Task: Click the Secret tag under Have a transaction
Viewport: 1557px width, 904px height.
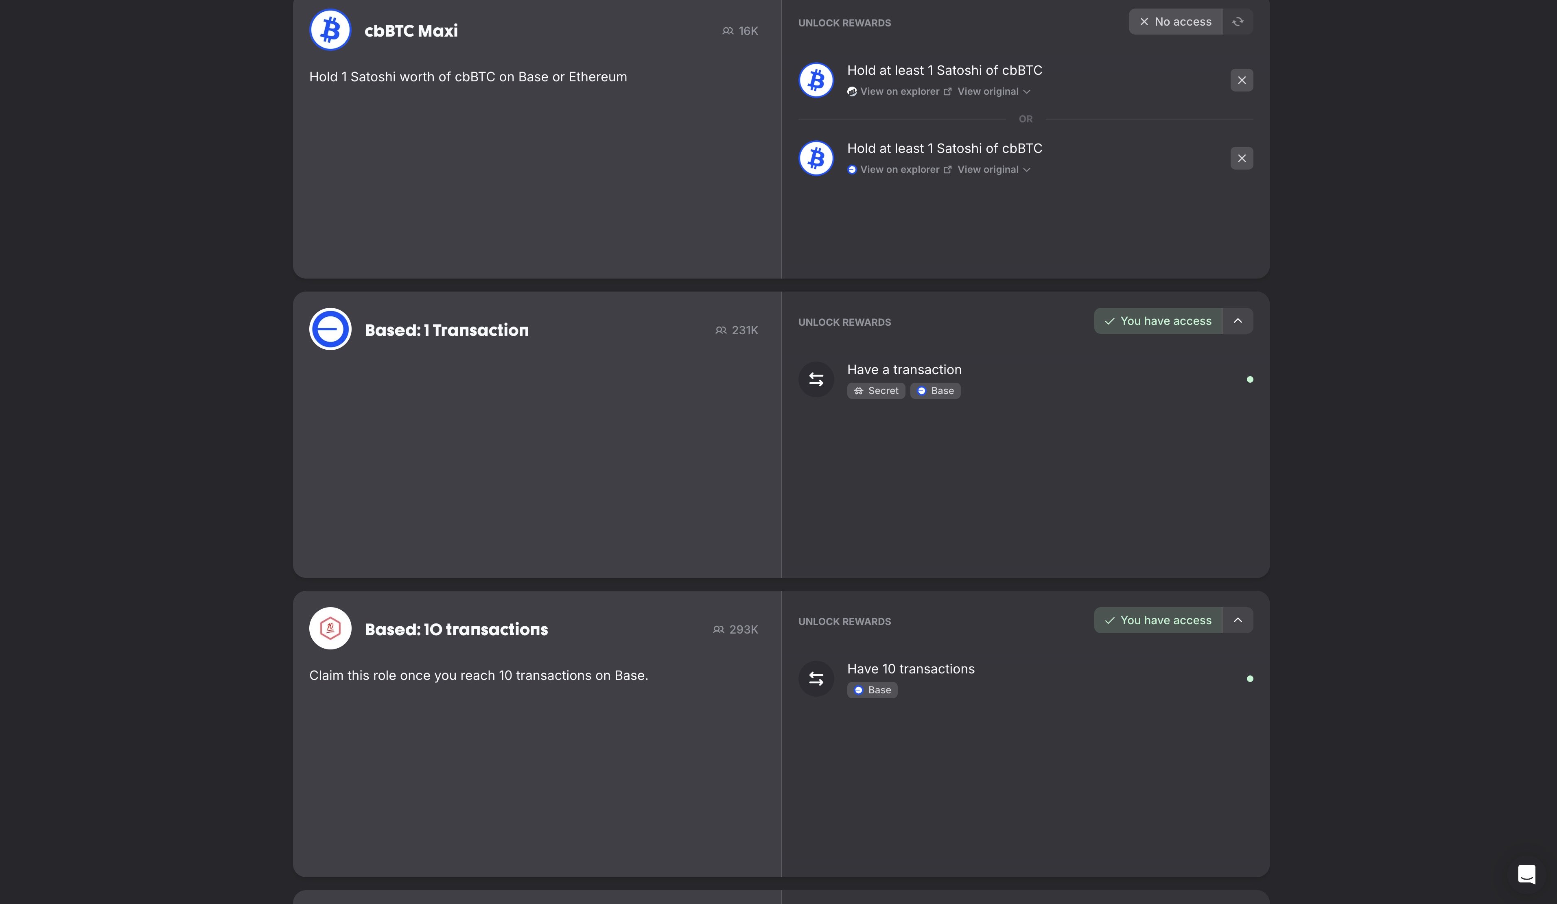Action: click(875, 391)
